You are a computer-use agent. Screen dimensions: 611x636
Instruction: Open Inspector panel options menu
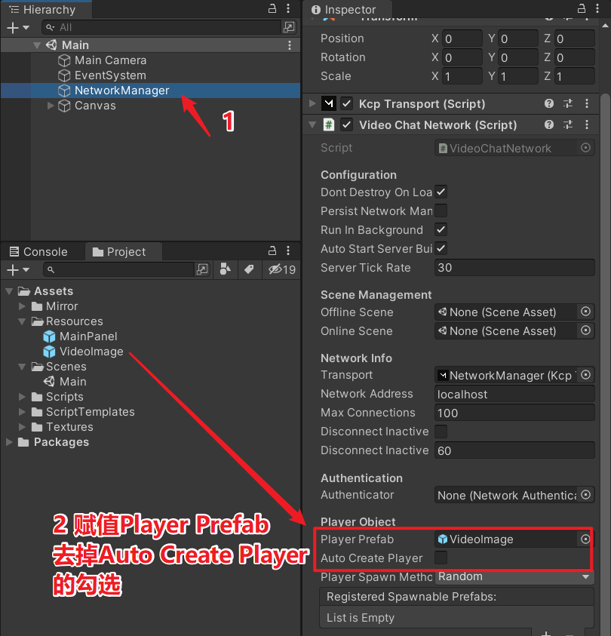point(597,8)
